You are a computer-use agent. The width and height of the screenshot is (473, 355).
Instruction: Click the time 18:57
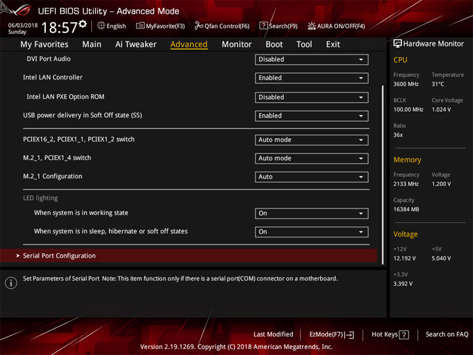59,28
